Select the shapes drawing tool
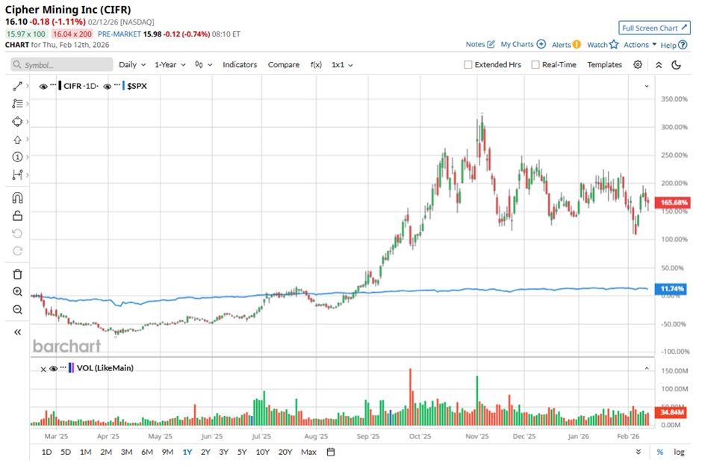Viewport: 702px width, 466px height. pyautogui.click(x=16, y=121)
